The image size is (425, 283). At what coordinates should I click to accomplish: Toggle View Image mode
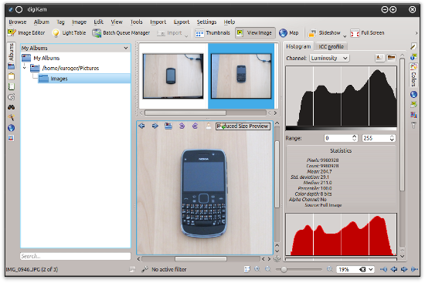pyautogui.click(x=255, y=33)
